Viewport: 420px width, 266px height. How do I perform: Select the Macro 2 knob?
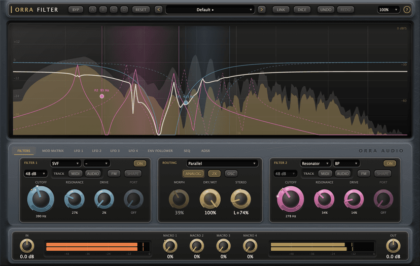point(197,246)
